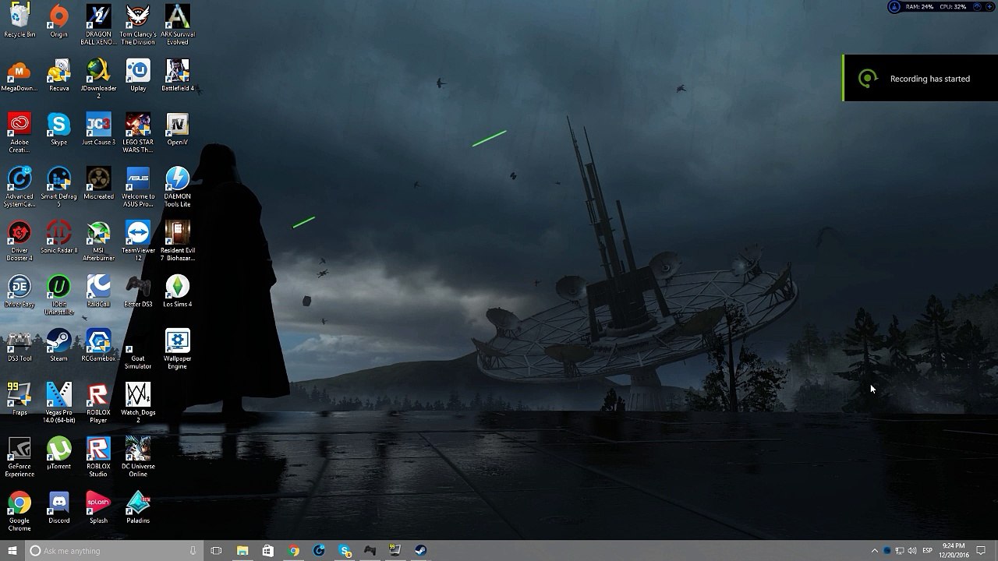The image size is (998, 561).
Task: Launch Sonic Radar II shortcut
Action: [58, 238]
